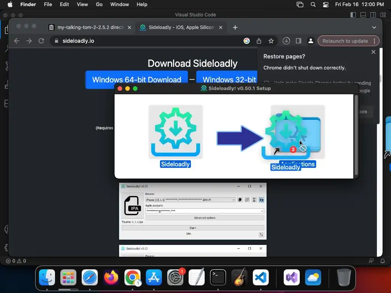
Task: Go forward in Chrome
Action: coord(29,41)
